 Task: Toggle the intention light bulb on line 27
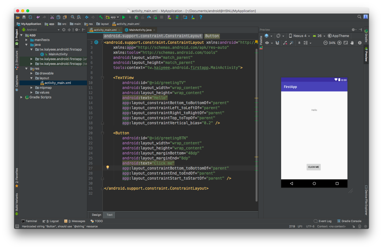coord(108,167)
